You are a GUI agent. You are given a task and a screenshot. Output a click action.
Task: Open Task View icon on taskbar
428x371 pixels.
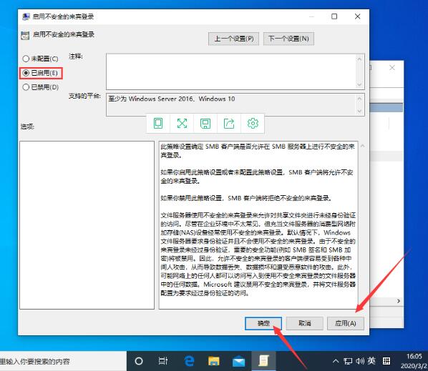(x=163, y=361)
